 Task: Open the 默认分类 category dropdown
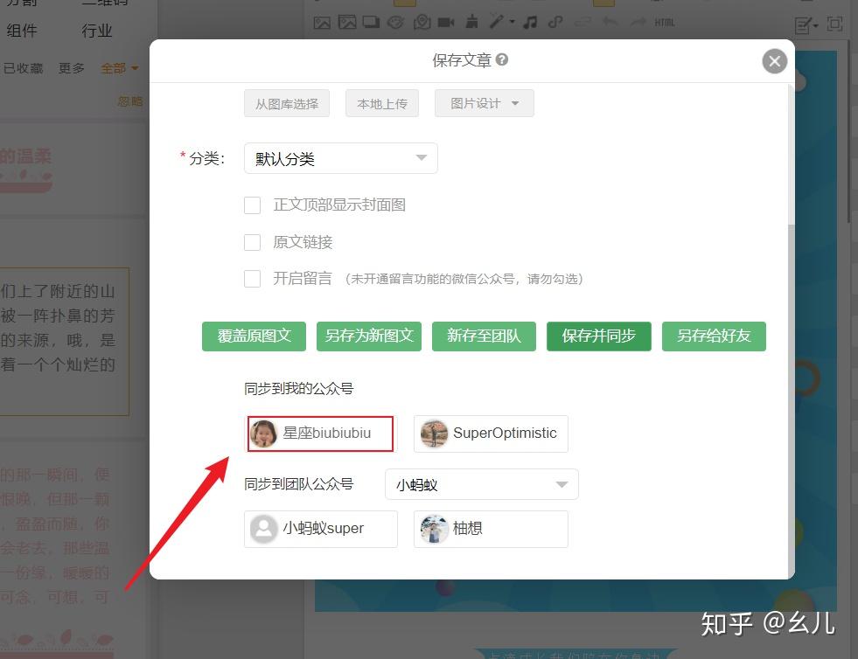pyautogui.click(x=341, y=158)
